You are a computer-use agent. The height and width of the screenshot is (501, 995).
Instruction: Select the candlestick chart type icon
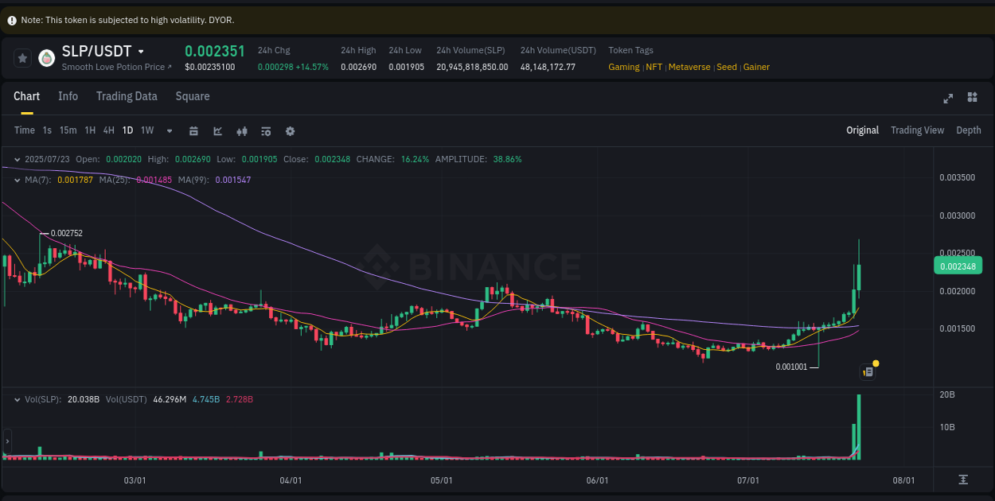coord(242,130)
